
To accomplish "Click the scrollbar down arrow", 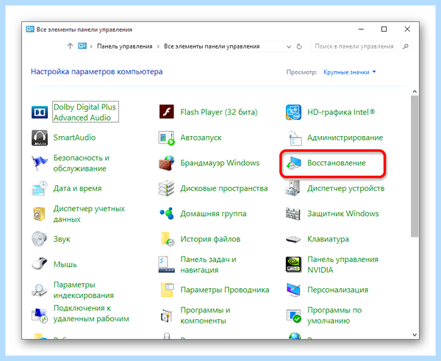I will tap(415, 335).
